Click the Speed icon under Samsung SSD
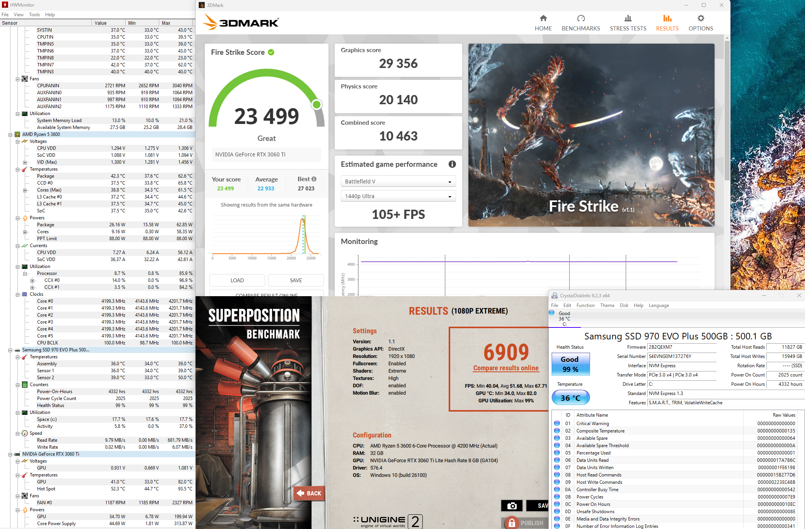This screenshot has height=529, width=805. click(25, 433)
